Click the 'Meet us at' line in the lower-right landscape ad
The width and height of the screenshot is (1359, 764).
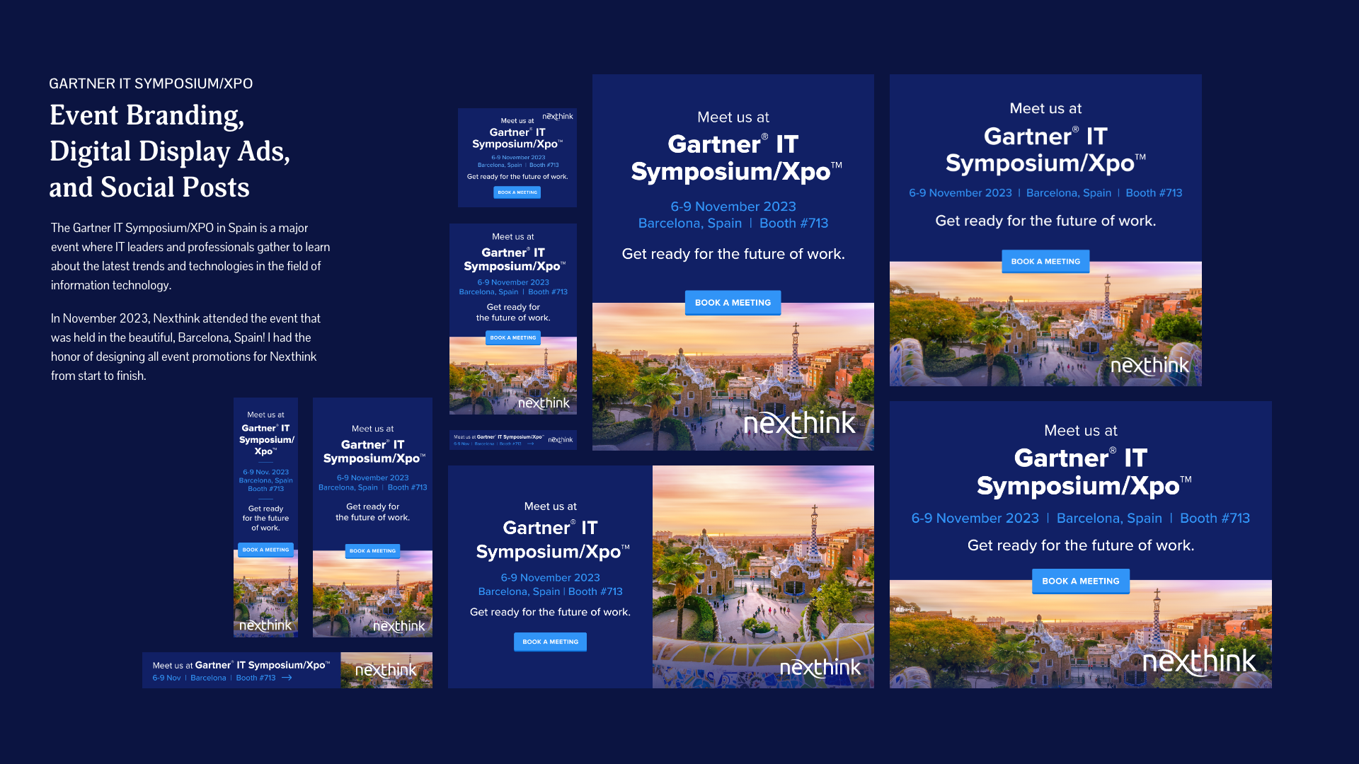coord(1080,430)
